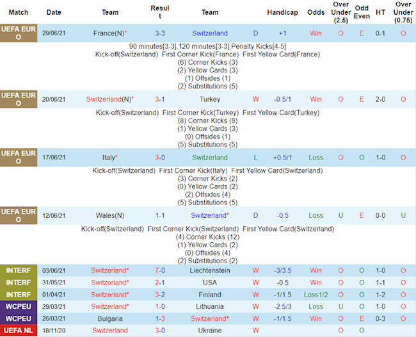The image size is (416, 337).
Task: Click +0.5/1 handicap in Italy row
Action: pos(282,158)
